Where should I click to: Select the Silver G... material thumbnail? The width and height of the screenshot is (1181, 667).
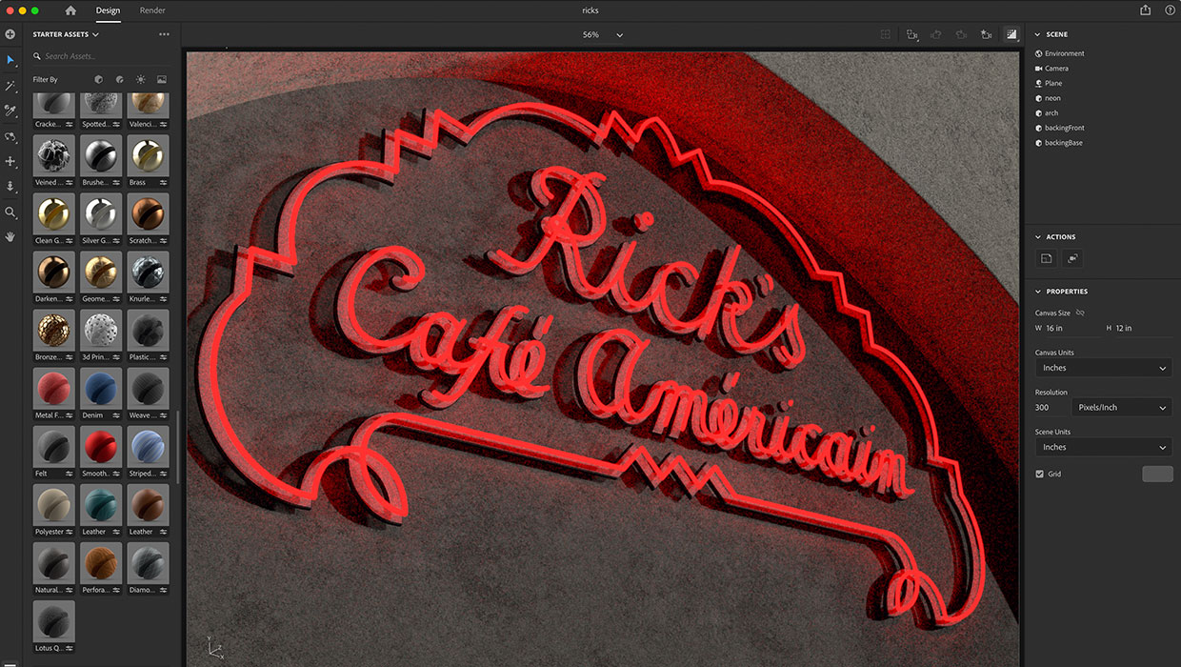pyautogui.click(x=100, y=213)
